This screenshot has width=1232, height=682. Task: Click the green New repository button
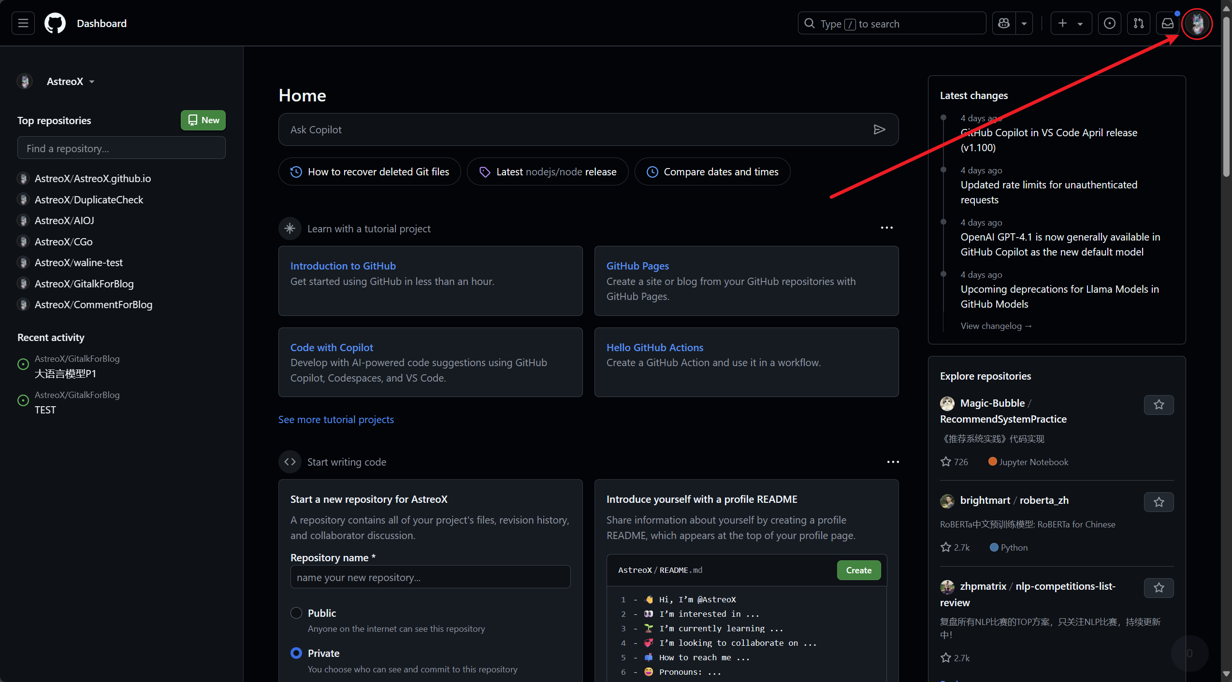point(203,120)
